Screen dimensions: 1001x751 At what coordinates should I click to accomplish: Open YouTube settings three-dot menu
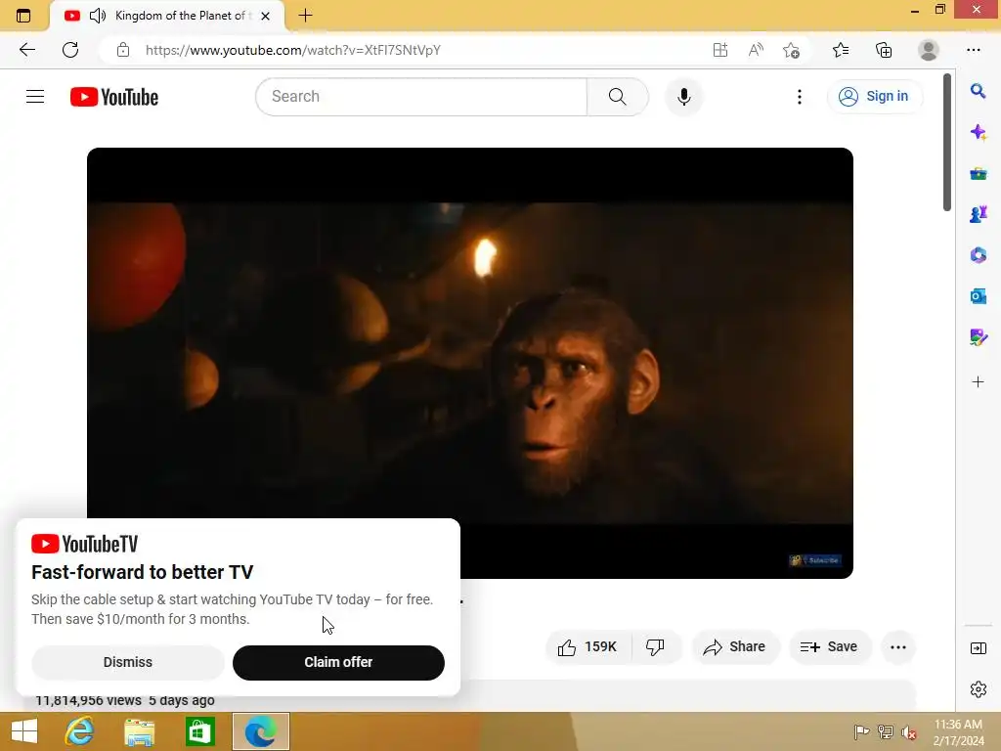[x=800, y=97]
